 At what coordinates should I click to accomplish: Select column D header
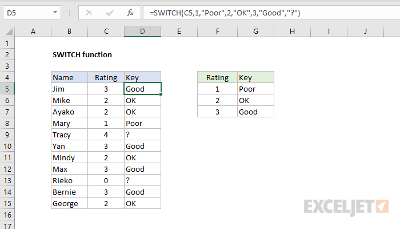click(142, 31)
